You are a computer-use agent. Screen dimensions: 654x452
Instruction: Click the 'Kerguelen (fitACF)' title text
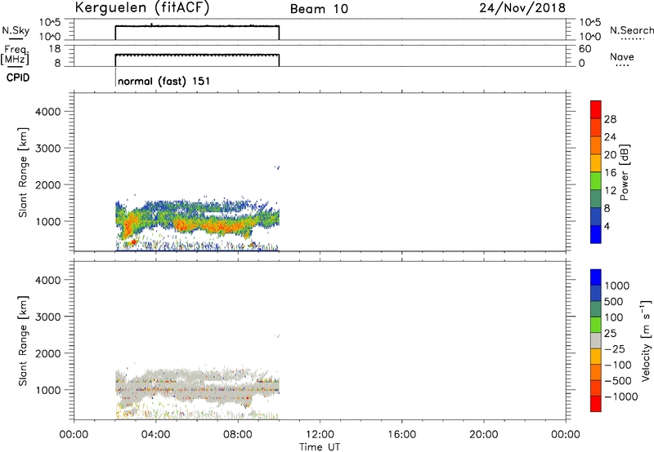141,7
